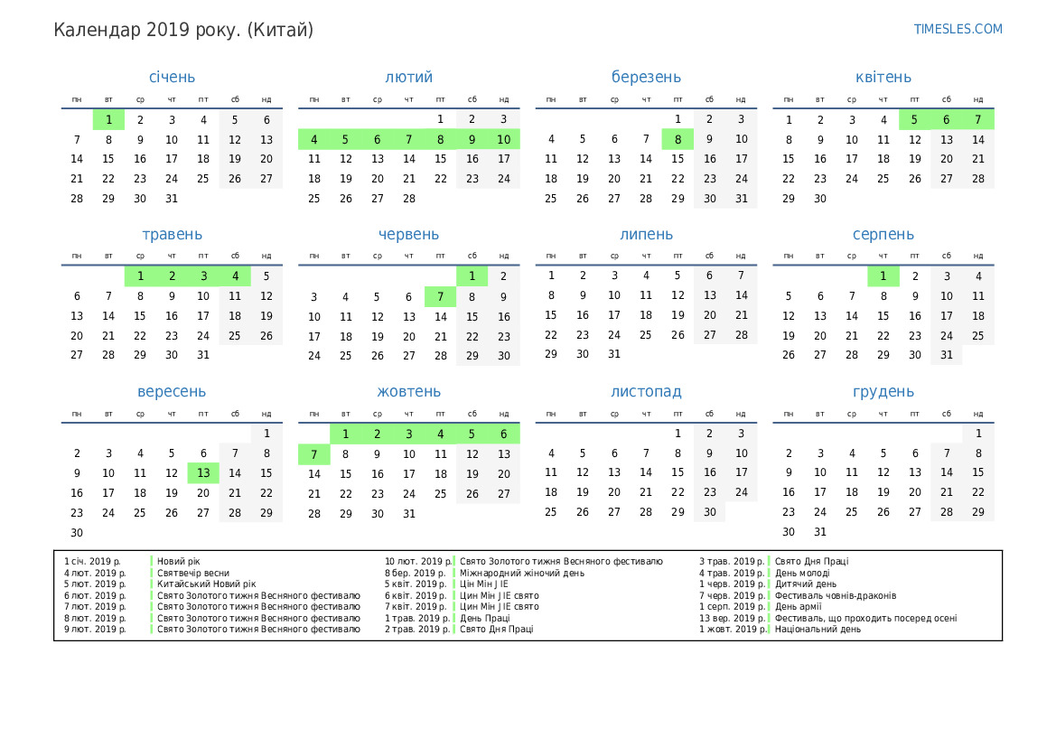
Task: Select legend entry "Фестиваль човнів-драконів"
Action: click(835, 595)
